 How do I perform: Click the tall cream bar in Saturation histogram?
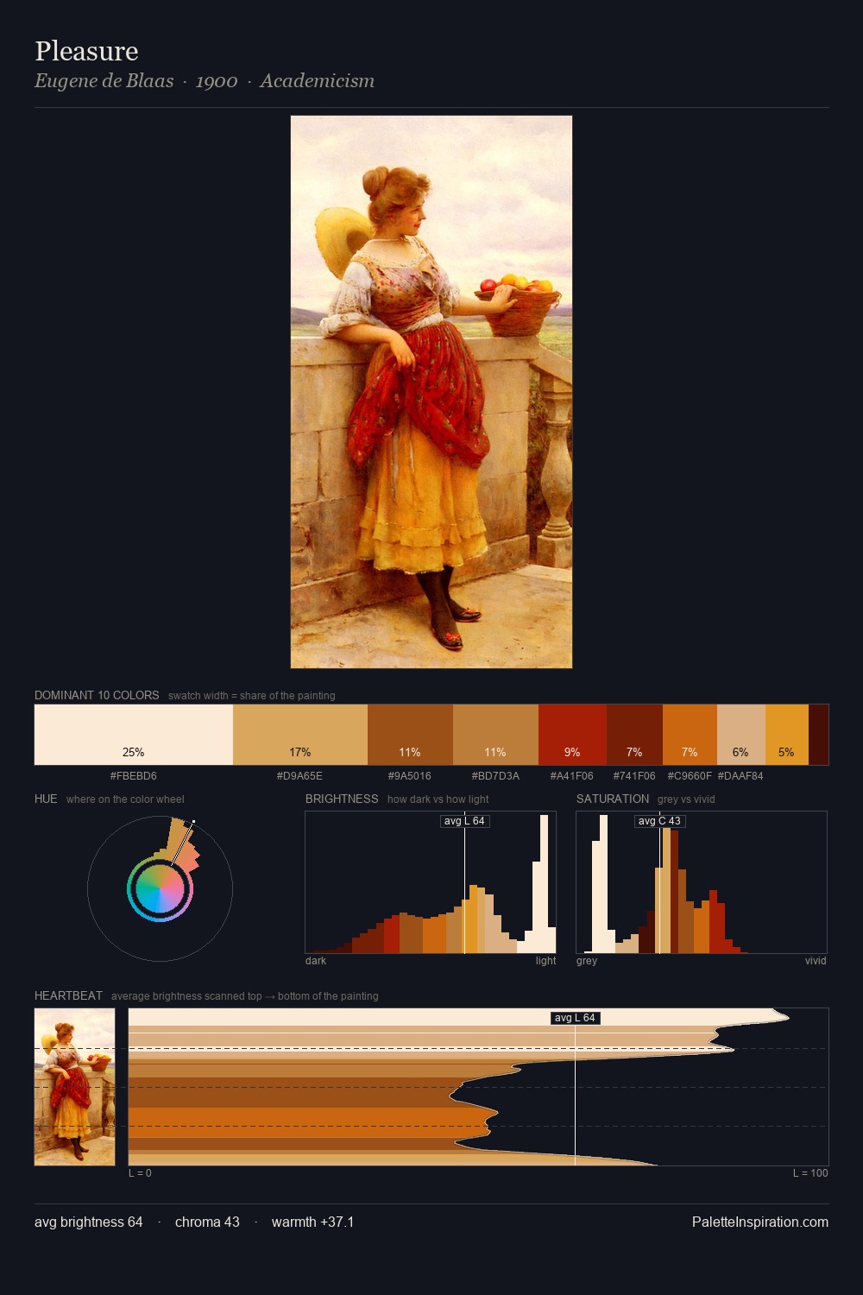click(x=603, y=883)
